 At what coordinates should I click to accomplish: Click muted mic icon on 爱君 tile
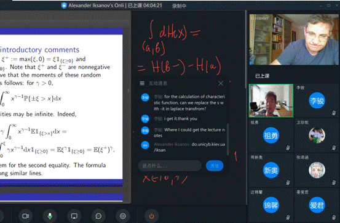(334, 217)
